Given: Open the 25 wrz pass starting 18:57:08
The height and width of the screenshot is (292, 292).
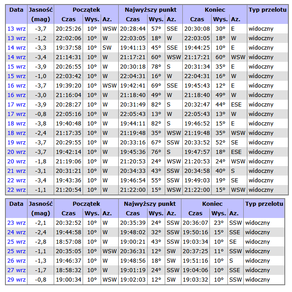Looking at the screenshot, I should point(16,242).
